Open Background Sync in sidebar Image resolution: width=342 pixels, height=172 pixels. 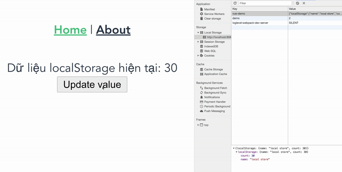click(215, 93)
